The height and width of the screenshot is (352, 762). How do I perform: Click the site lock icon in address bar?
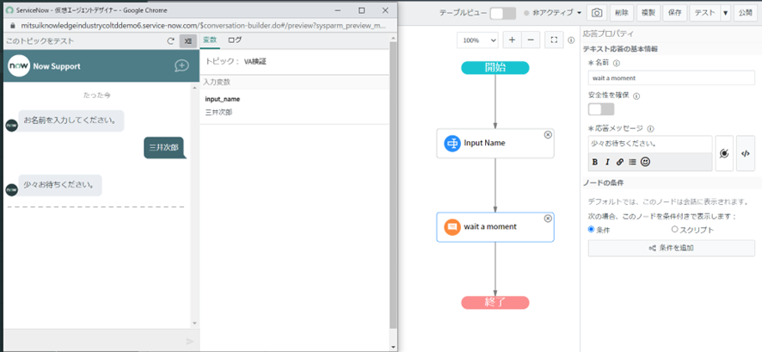12,25
